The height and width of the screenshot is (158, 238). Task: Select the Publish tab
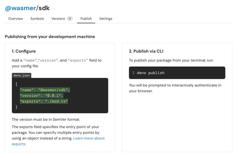click(x=86, y=18)
